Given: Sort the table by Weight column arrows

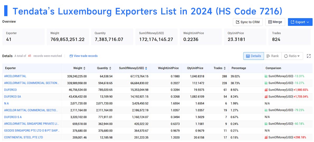Looking at the screenshot, I should 84,68.
